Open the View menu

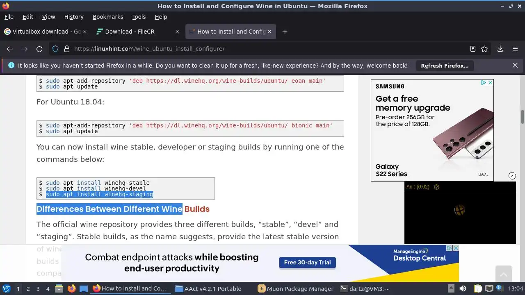coord(48,17)
